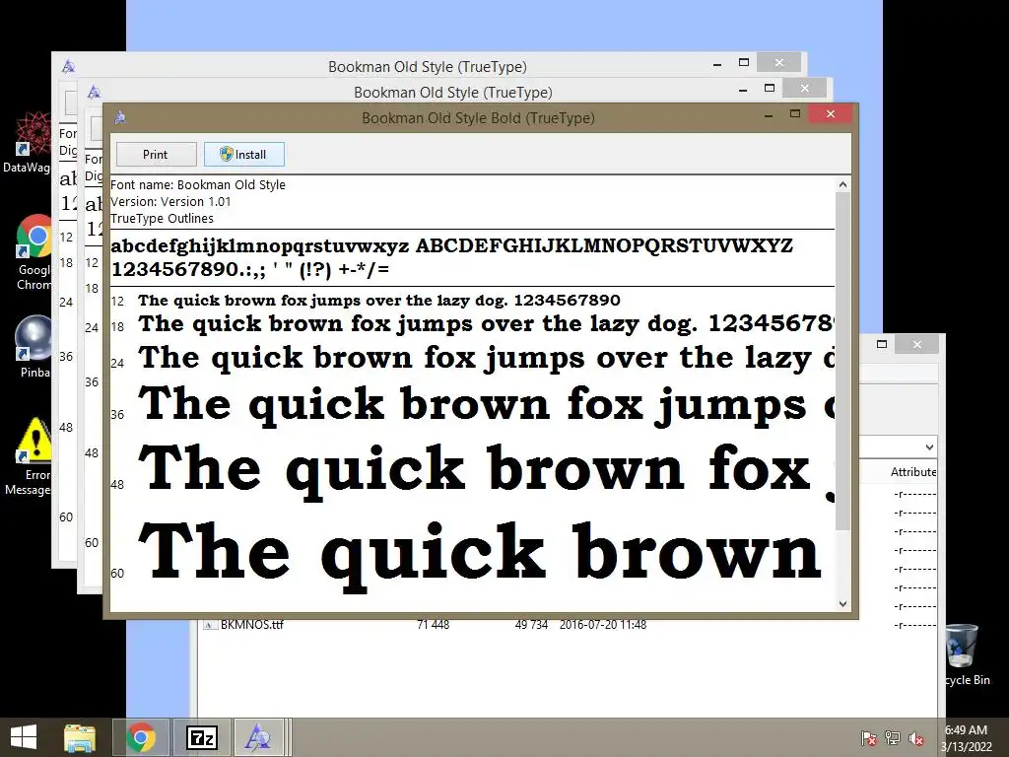
Task: Open the address dropdown in 7-Zip window
Action: [x=929, y=447]
